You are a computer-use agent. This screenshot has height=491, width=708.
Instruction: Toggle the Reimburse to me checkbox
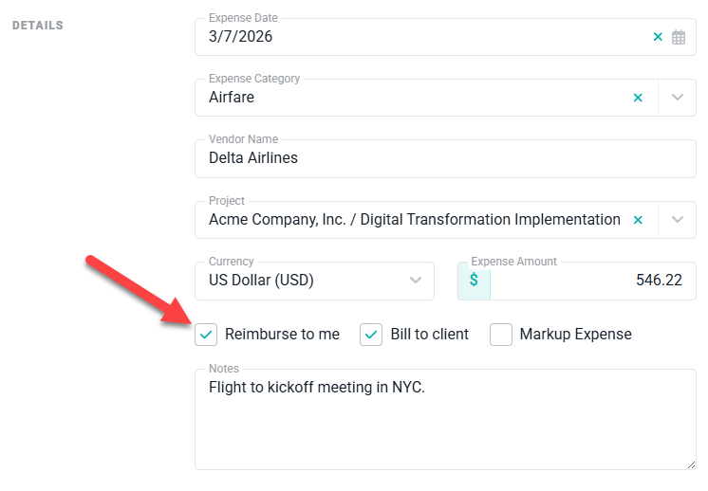click(206, 335)
